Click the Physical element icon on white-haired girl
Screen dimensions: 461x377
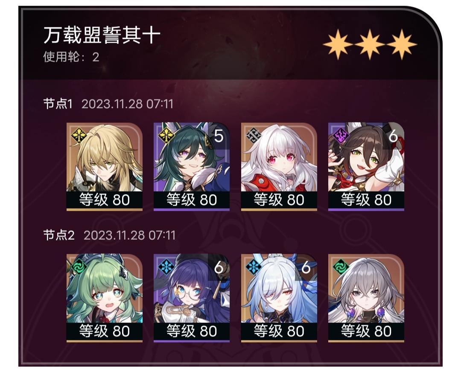coord(254,135)
